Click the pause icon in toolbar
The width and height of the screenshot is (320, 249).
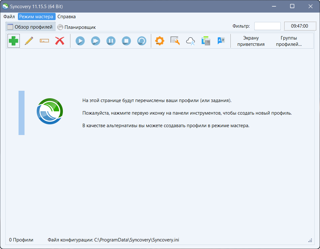coord(111,41)
